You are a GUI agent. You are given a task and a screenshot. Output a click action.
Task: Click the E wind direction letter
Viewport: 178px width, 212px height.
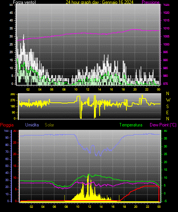167,112
